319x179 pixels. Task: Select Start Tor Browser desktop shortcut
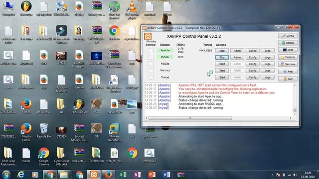pos(114,10)
